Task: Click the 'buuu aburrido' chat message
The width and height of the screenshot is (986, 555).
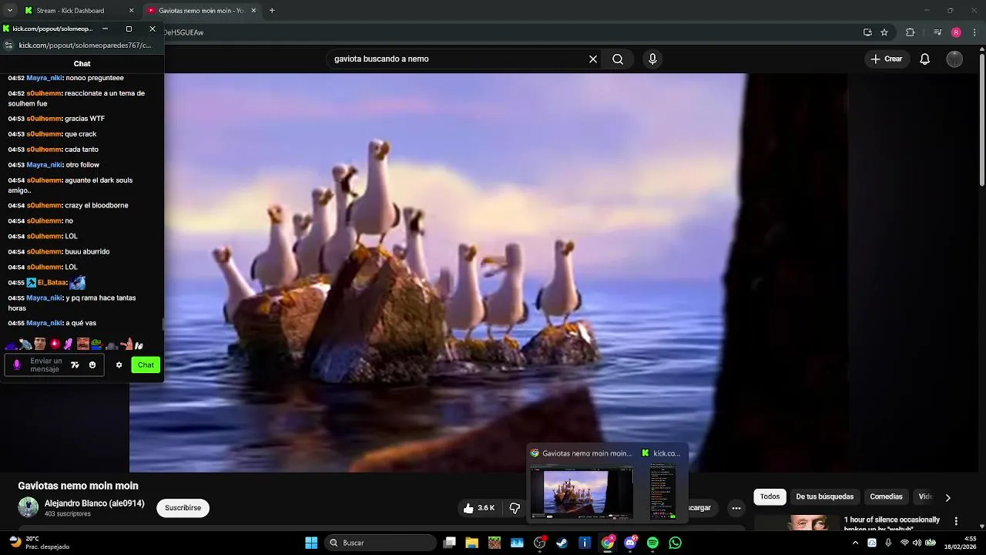Action: [x=87, y=252]
